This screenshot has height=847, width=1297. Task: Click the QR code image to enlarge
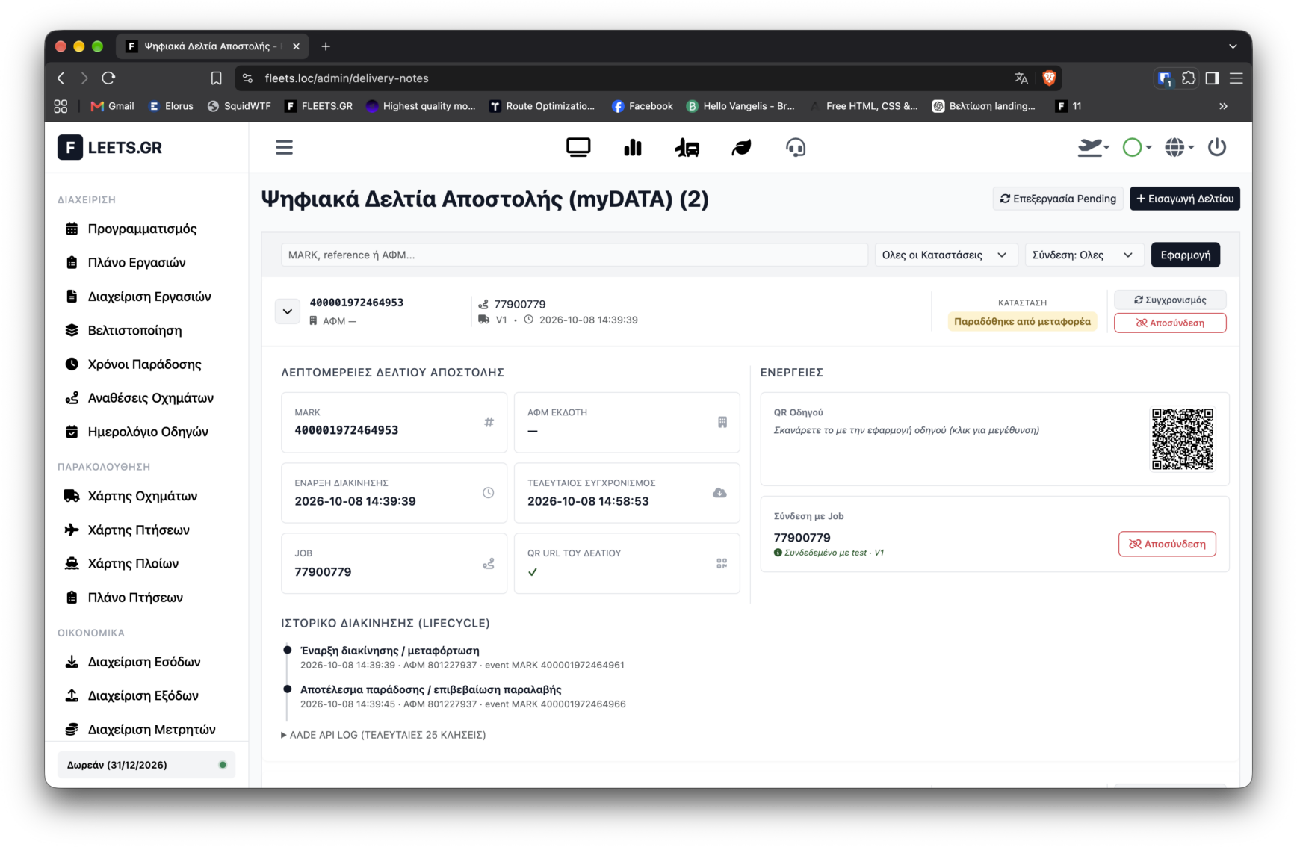[1182, 438]
